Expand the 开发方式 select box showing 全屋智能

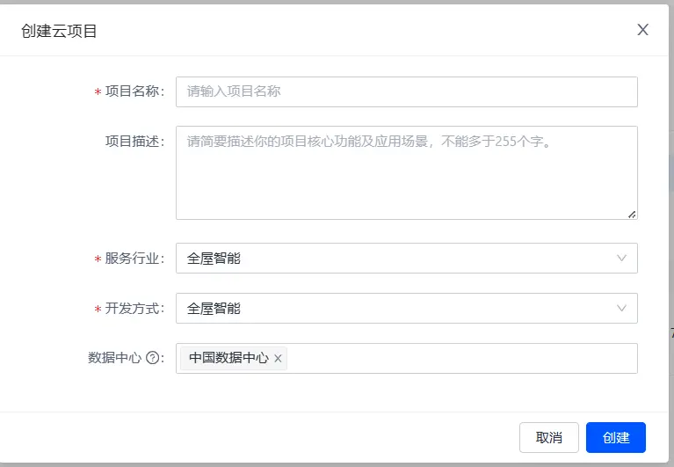pyautogui.click(x=395, y=309)
